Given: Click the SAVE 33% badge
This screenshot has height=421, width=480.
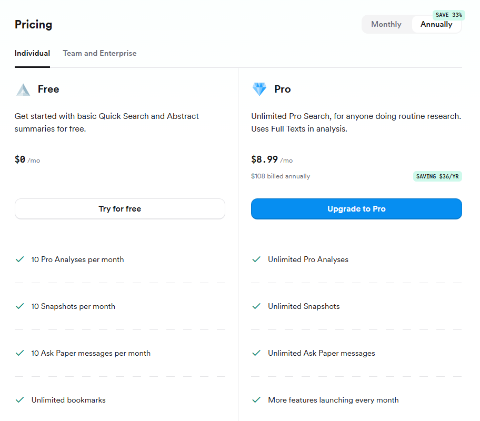Looking at the screenshot, I should pyautogui.click(x=449, y=15).
